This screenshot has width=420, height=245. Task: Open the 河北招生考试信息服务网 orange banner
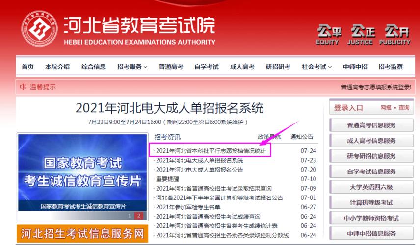[x=82, y=233]
